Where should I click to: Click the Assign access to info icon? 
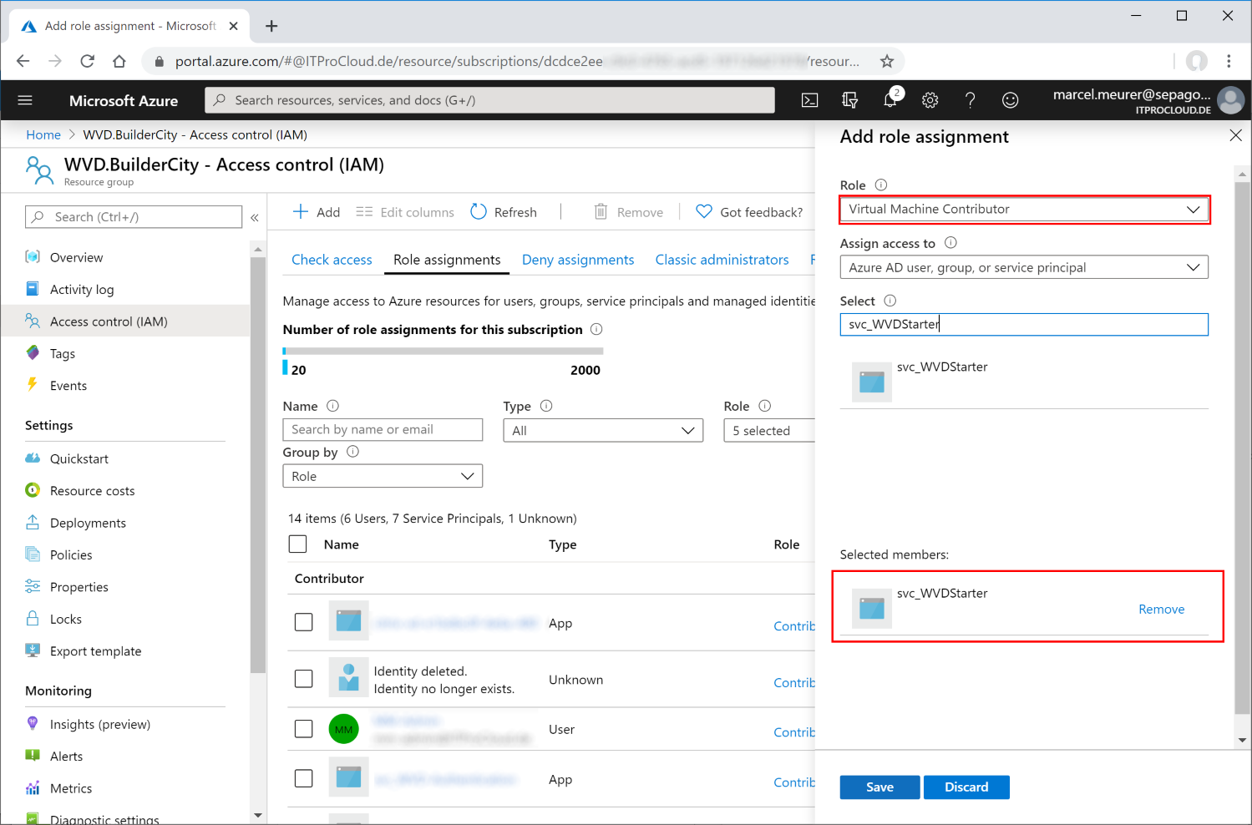click(950, 243)
